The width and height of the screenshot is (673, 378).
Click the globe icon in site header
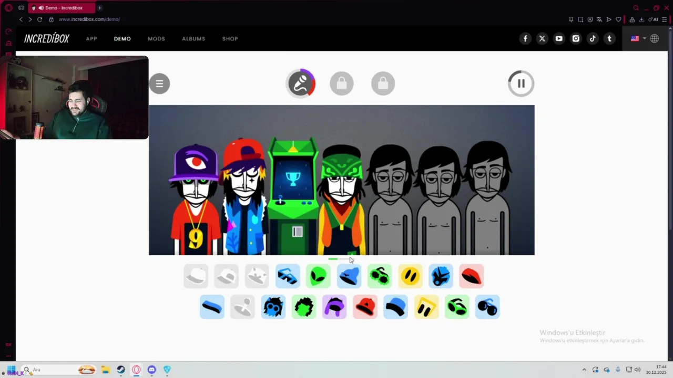pyautogui.click(x=655, y=38)
